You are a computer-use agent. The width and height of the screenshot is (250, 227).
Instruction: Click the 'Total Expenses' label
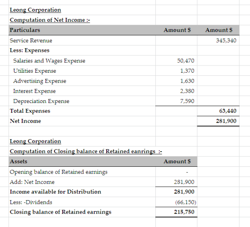point(30,111)
